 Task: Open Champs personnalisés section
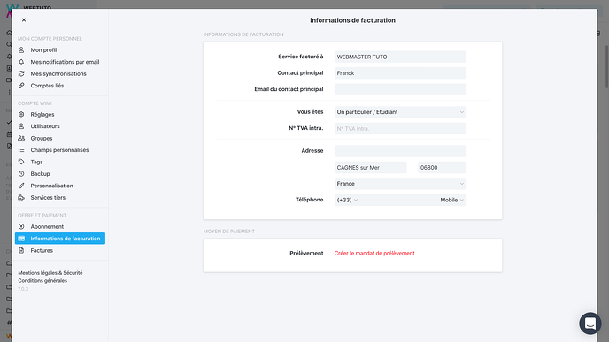pos(60,150)
